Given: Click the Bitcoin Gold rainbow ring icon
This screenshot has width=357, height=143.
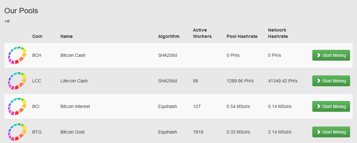Looking at the screenshot, I should [x=17, y=132].
